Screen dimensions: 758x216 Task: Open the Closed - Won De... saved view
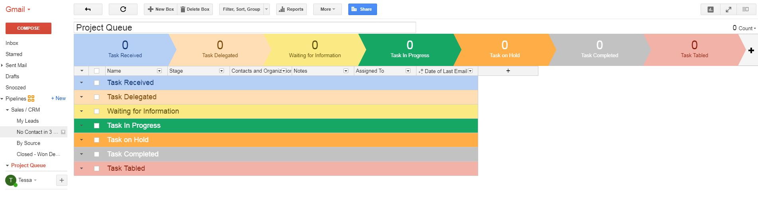38,154
